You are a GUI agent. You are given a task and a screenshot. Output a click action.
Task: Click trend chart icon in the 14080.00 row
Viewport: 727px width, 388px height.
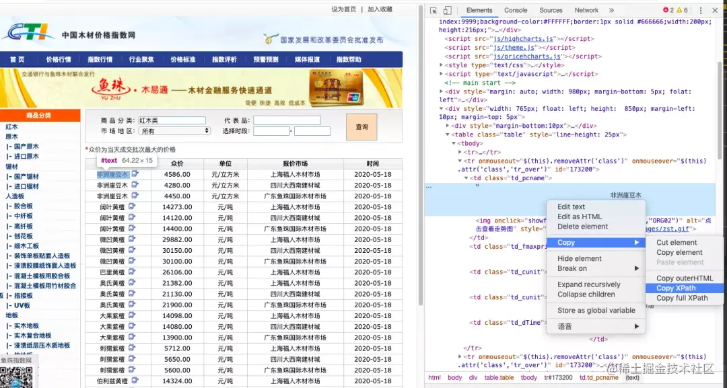tap(132, 326)
